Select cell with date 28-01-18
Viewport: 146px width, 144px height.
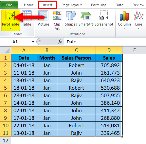(24, 95)
